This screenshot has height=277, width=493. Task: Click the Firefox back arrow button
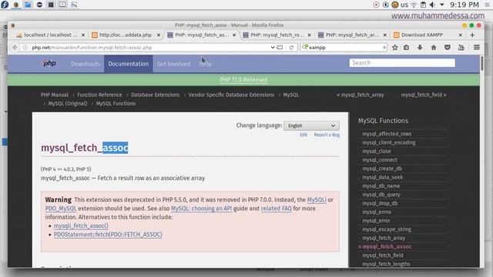(15, 48)
